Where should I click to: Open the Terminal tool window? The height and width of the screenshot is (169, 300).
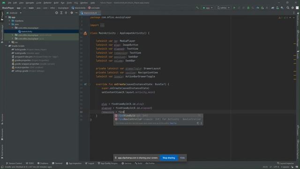[x=57, y=163]
